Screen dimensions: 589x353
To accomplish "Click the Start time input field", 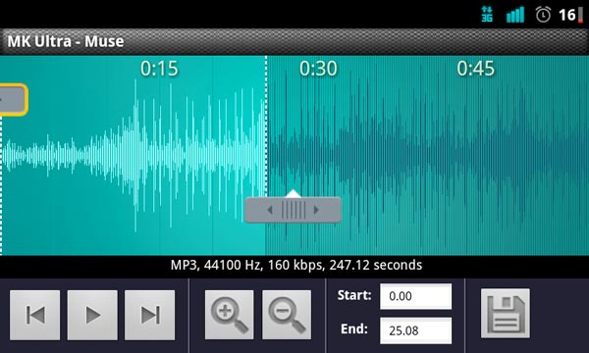I will pyautogui.click(x=416, y=296).
